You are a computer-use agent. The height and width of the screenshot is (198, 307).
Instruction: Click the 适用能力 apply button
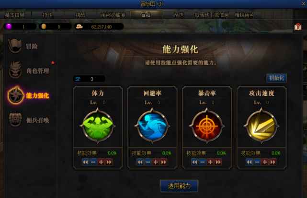pos(179,186)
